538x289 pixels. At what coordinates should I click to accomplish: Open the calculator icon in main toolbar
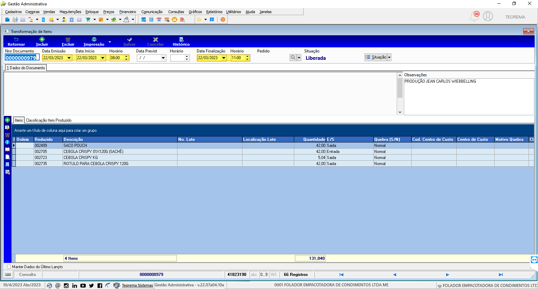[151, 19]
